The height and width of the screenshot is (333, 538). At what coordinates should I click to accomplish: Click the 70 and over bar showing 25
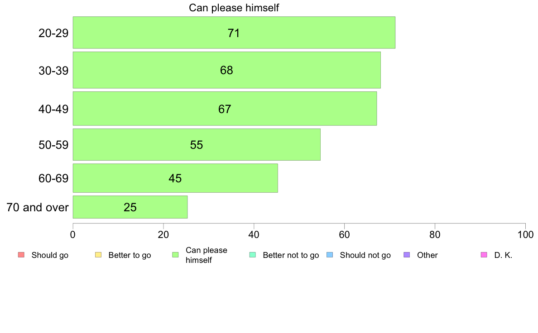130,207
